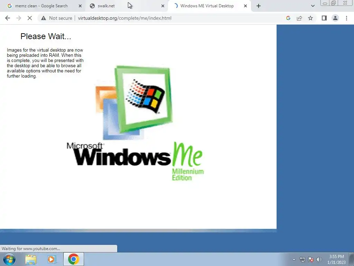Screen dimensions: 354x266
Task: Restore down the Chrome window
Action: pyautogui.click(x=333, y=3)
